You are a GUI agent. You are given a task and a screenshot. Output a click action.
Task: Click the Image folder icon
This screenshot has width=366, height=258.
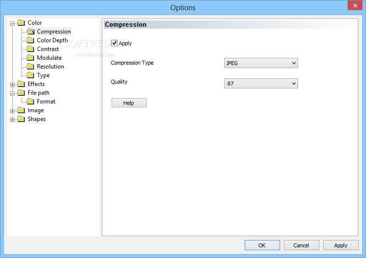pyautogui.click(x=21, y=110)
